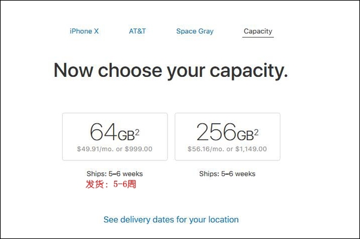This screenshot has height=239, width=360.
Task: Go back to the iPhone X step
Action: (x=84, y=31)
